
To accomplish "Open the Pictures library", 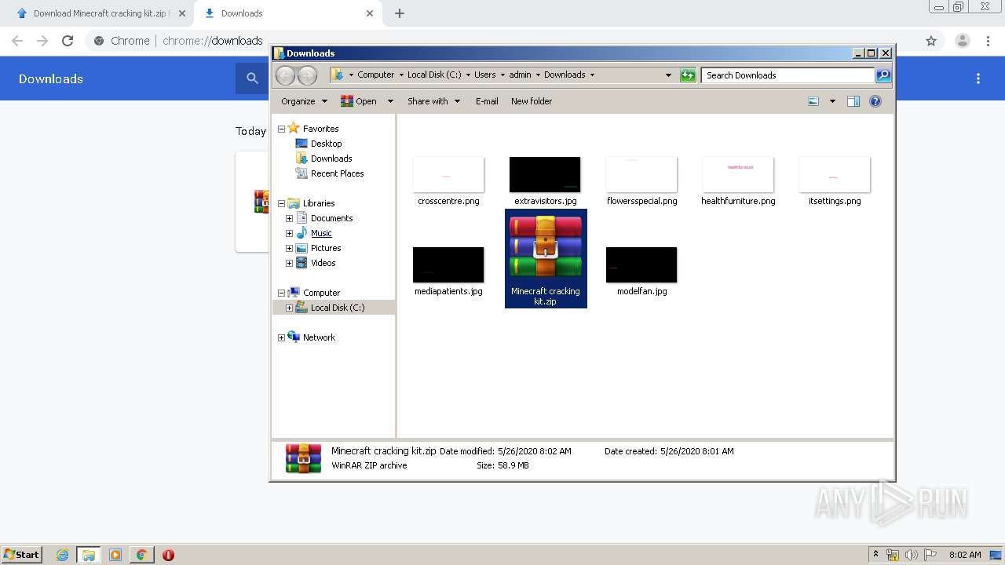I will pos(326,248).
